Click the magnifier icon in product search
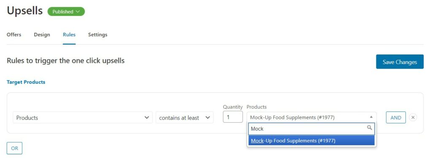The height and width of the screenshot is (158, 432). click(370, 128)
